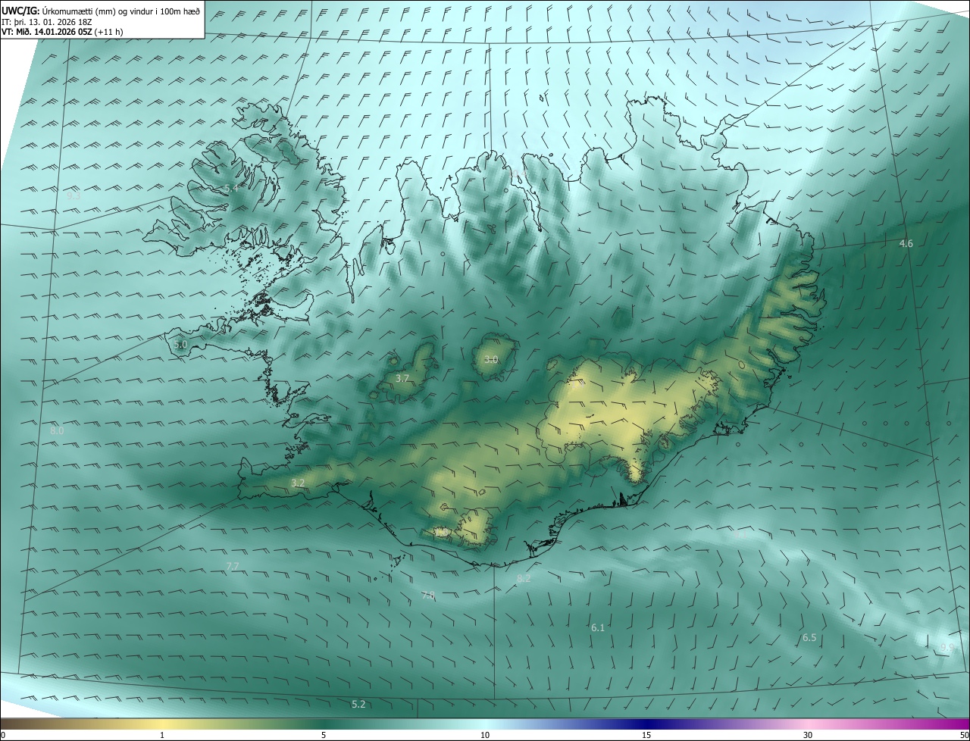This screenshot has height=741, width=970.
Task: Select the 'IT: þri. 13. 01. 2026 18Z' line
Action: pos(46,21)
